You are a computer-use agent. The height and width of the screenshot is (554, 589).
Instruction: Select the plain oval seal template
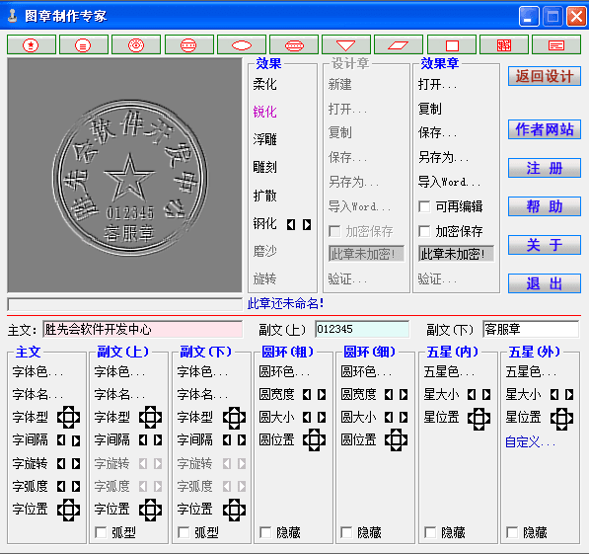(x=242, y=45)
